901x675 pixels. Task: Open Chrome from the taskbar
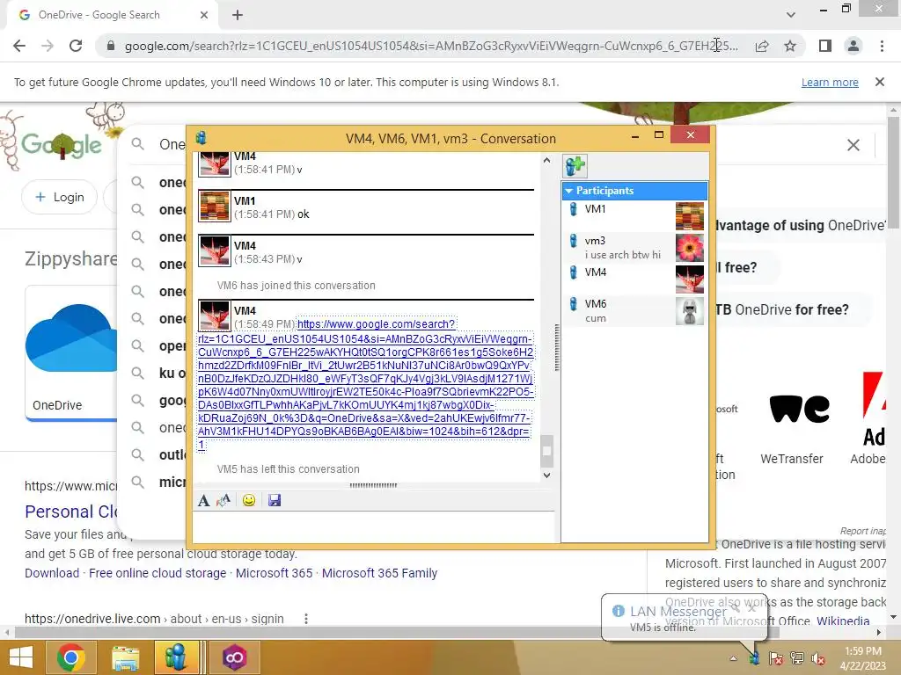tap(71, 657)
